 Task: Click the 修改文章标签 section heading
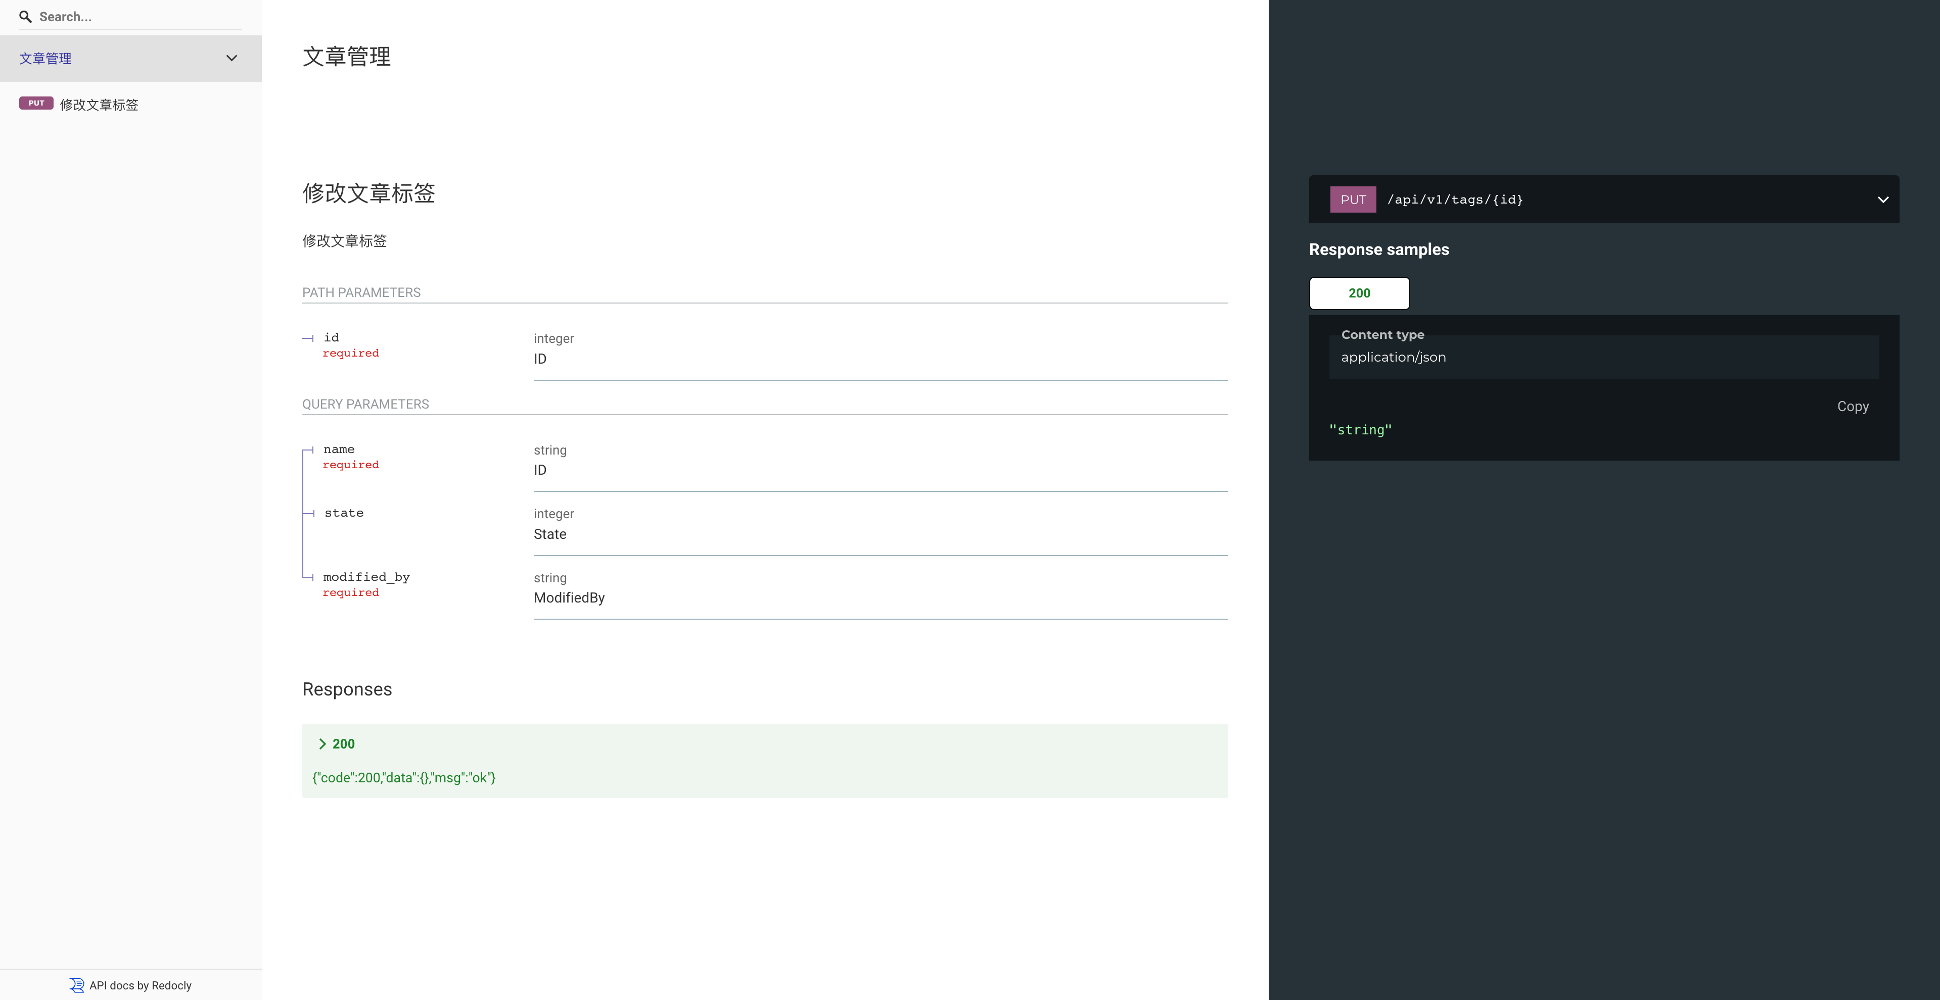(368, 193)
